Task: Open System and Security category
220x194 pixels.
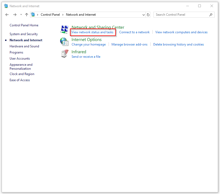Action: click(x=24, y=34)
